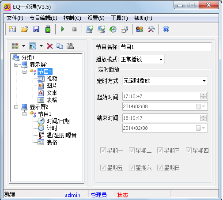Click the two-users icon in toolbar
Image resolution: width=223 pixels, height=200 pixels.
[140, 29]
